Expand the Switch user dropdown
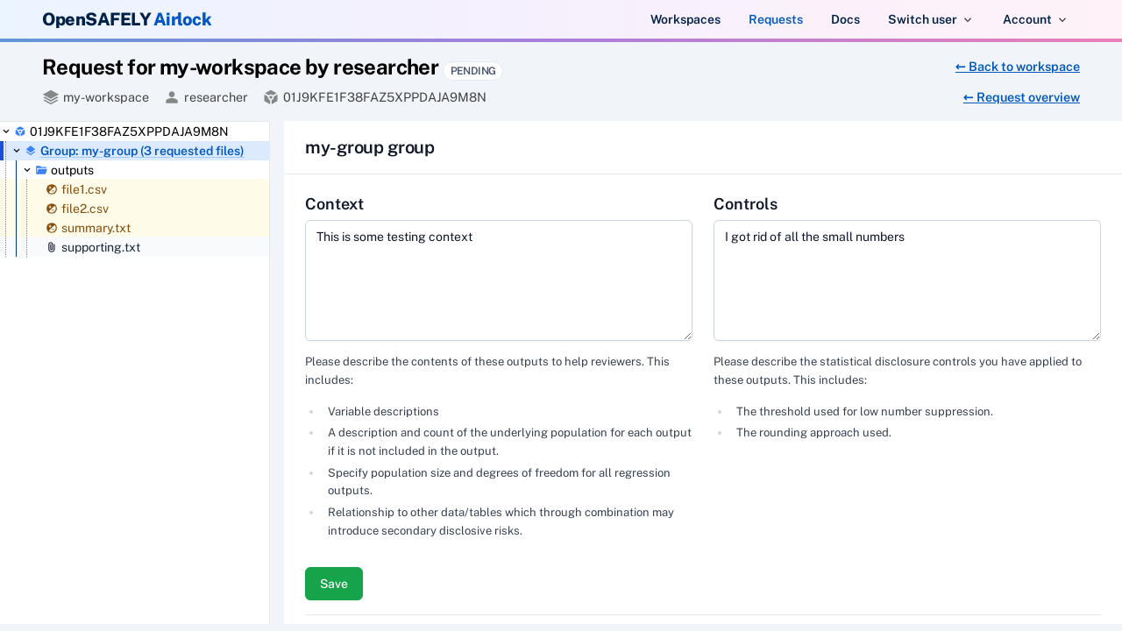 [x=929, y=18]
